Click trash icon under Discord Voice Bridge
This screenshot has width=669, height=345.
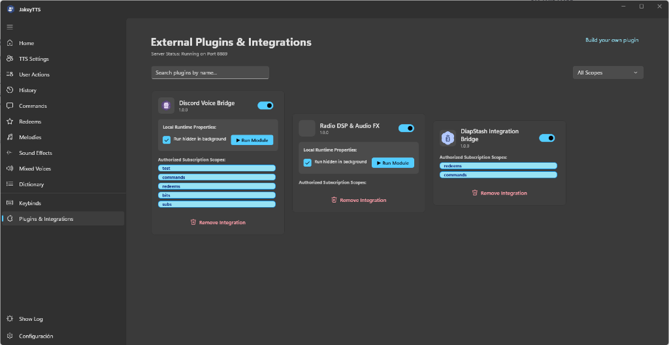193,222
